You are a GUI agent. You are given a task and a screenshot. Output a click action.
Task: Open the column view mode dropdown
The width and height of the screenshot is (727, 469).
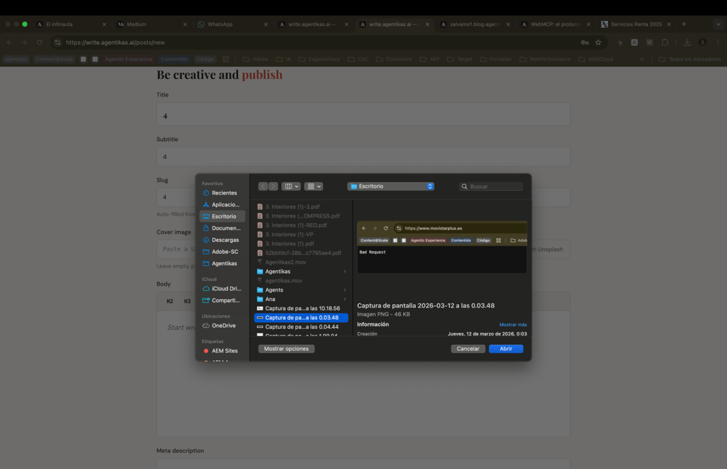291,186
